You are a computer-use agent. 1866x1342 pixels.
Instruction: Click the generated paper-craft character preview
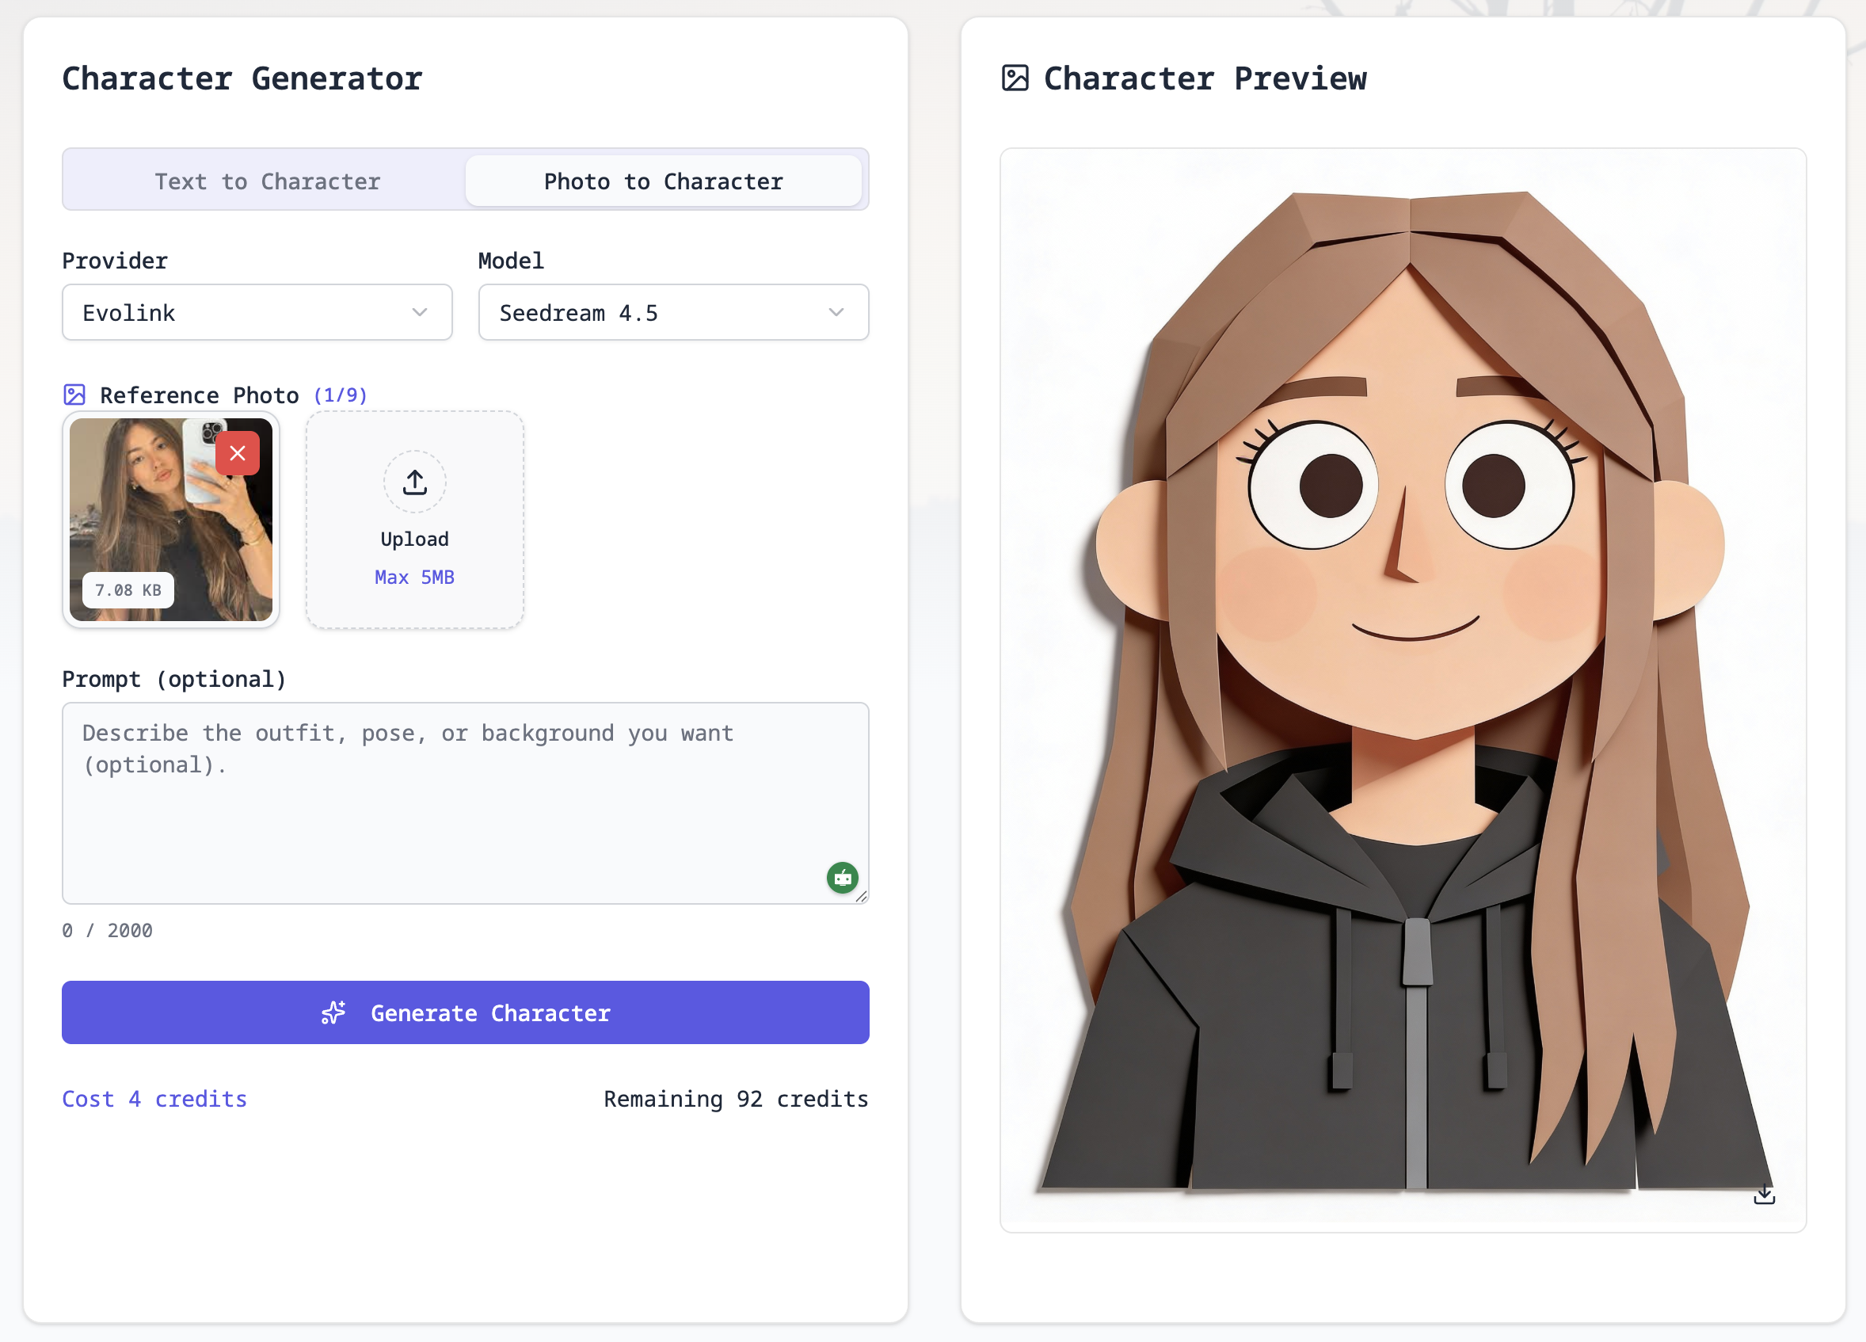[1402, 689]
